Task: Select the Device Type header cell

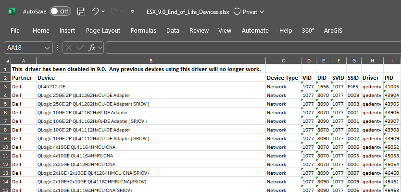Action: pos(283,78)
